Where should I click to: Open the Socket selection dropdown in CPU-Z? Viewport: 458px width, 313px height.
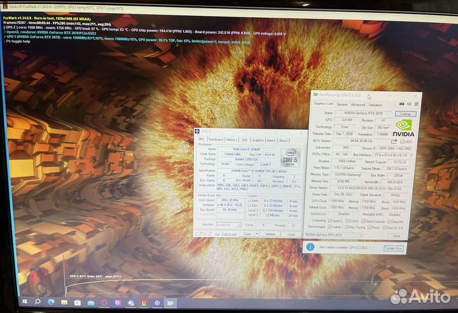(228, 225)
